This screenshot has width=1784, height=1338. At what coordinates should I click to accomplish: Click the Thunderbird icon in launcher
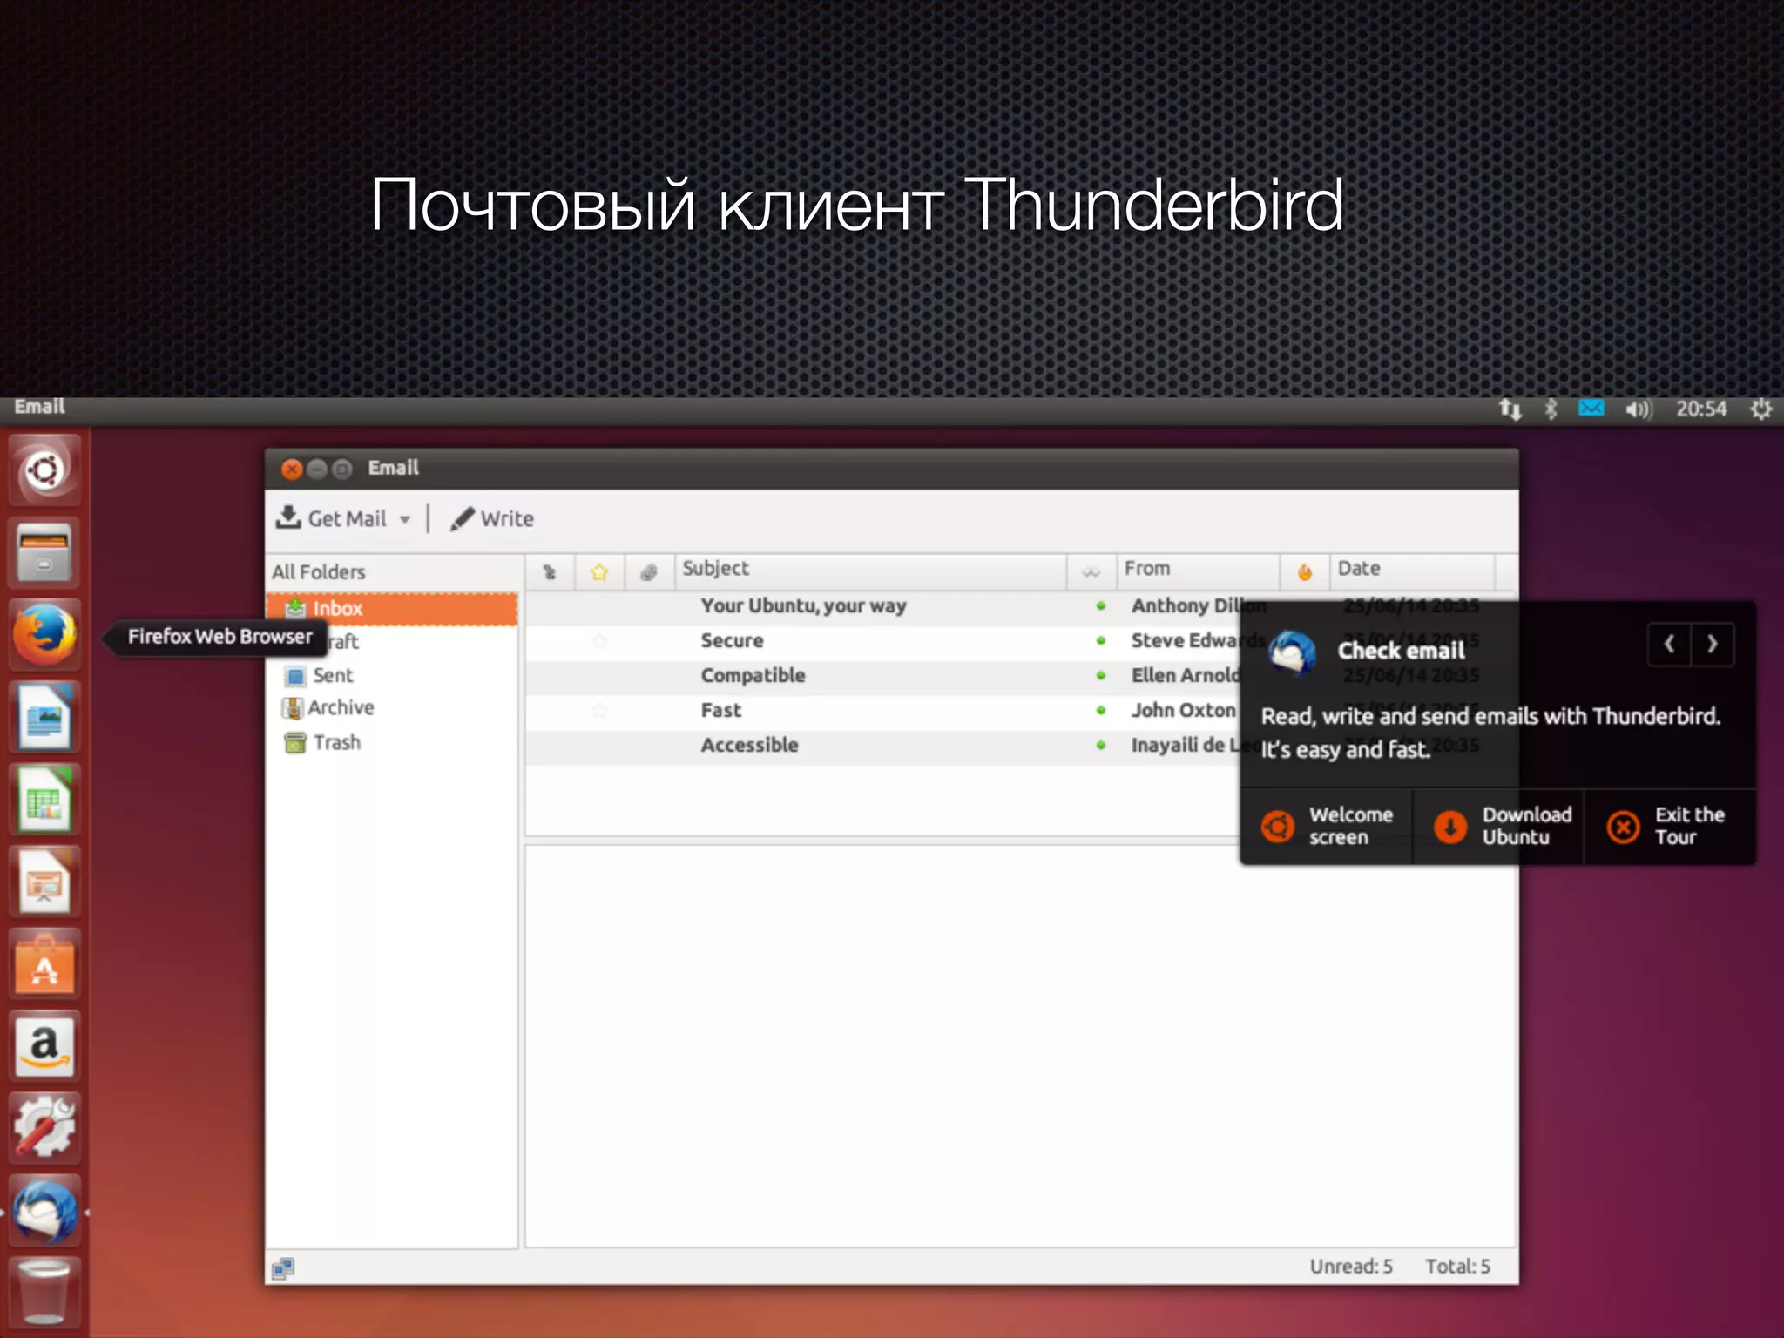[x=44, y=1210]
